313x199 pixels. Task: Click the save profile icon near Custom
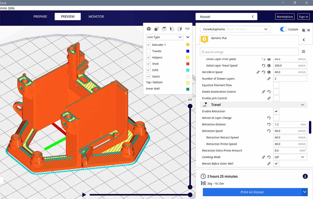[304, 30]
